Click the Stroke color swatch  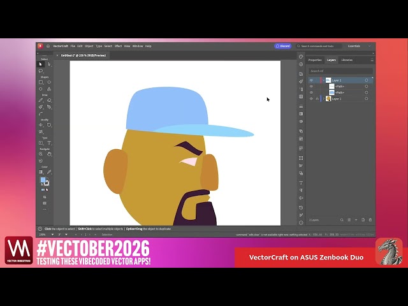47,183
